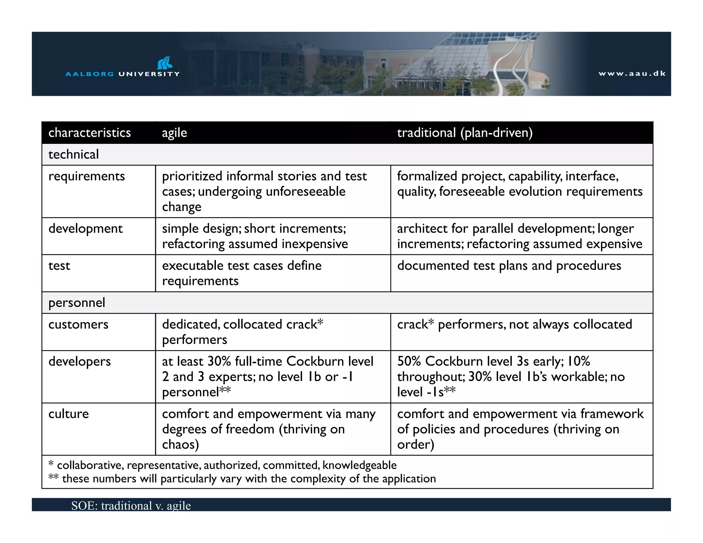Select the 'developers' row label
Viewport: 703px width, 543px height.
tap(80, 361)
